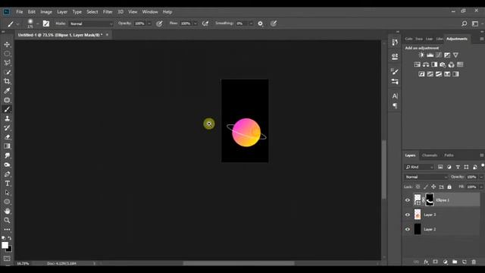Open the Smoothing slider arrow

click(251, 24)
